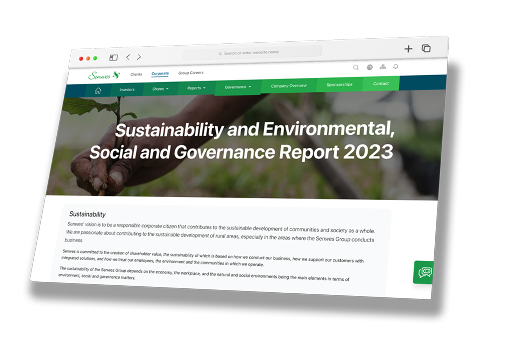Viewport: 518px width, 343px height.
Task: Open a new tab with the plus icon
Action: (x=408, y=49)
